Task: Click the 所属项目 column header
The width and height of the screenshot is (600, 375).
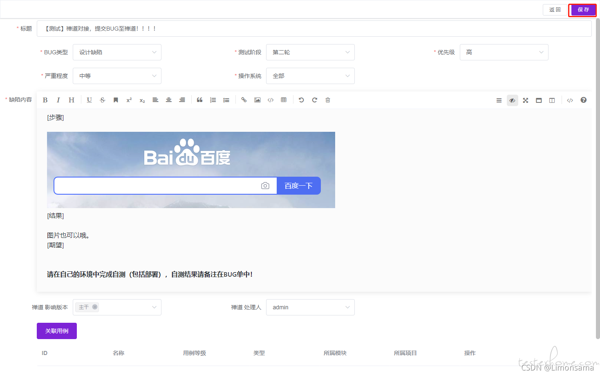Action: (405, 353)
